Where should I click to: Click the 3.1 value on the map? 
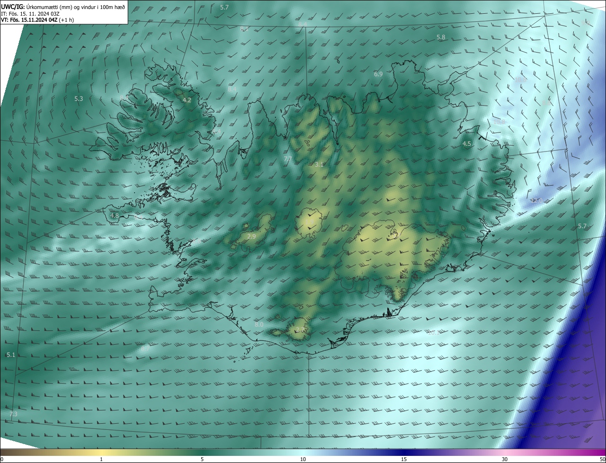point(319,165)
